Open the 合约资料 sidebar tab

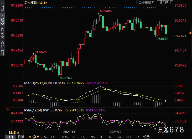tap(2, 48)
